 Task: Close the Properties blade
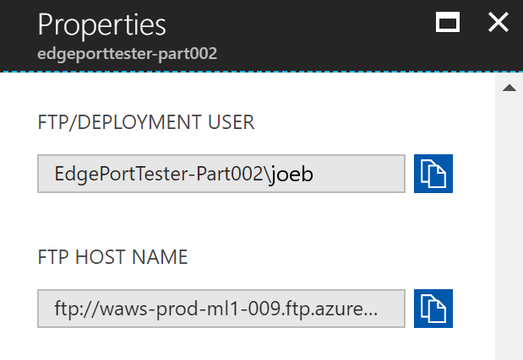point(498,22)
